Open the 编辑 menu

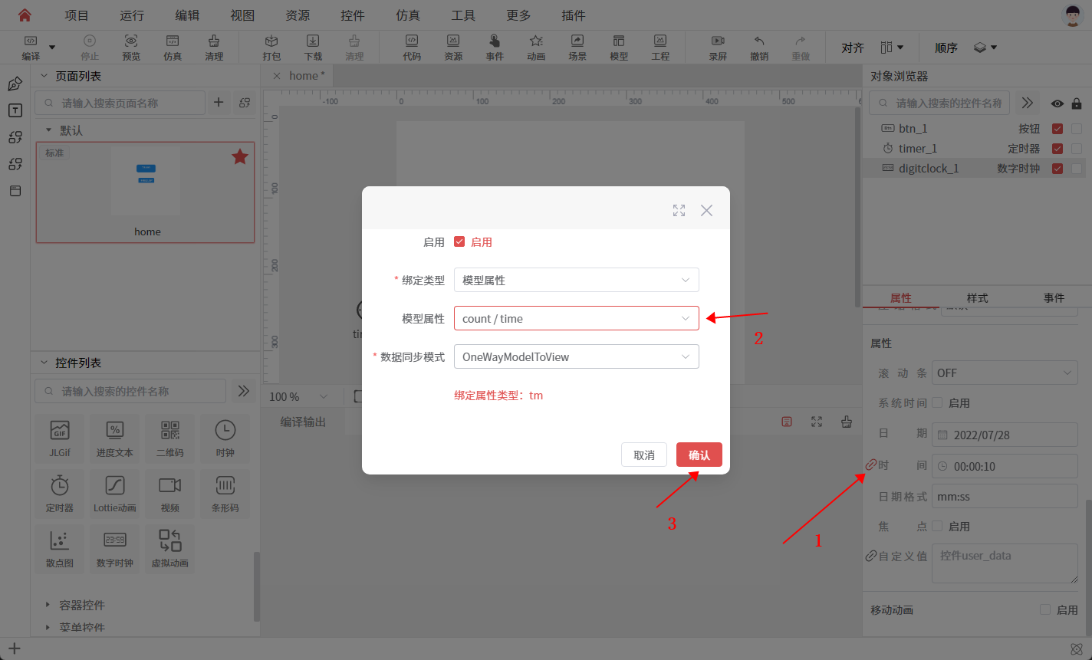(x=187, y=15)
